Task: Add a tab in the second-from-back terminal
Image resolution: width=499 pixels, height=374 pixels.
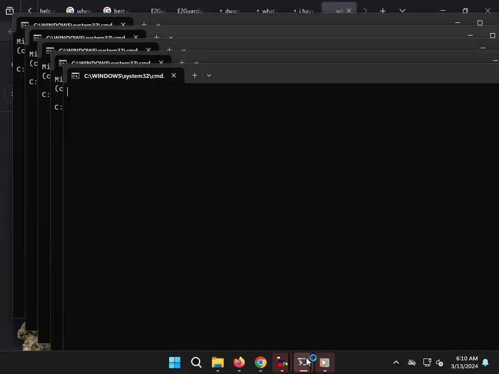Action: coord(156,37)
